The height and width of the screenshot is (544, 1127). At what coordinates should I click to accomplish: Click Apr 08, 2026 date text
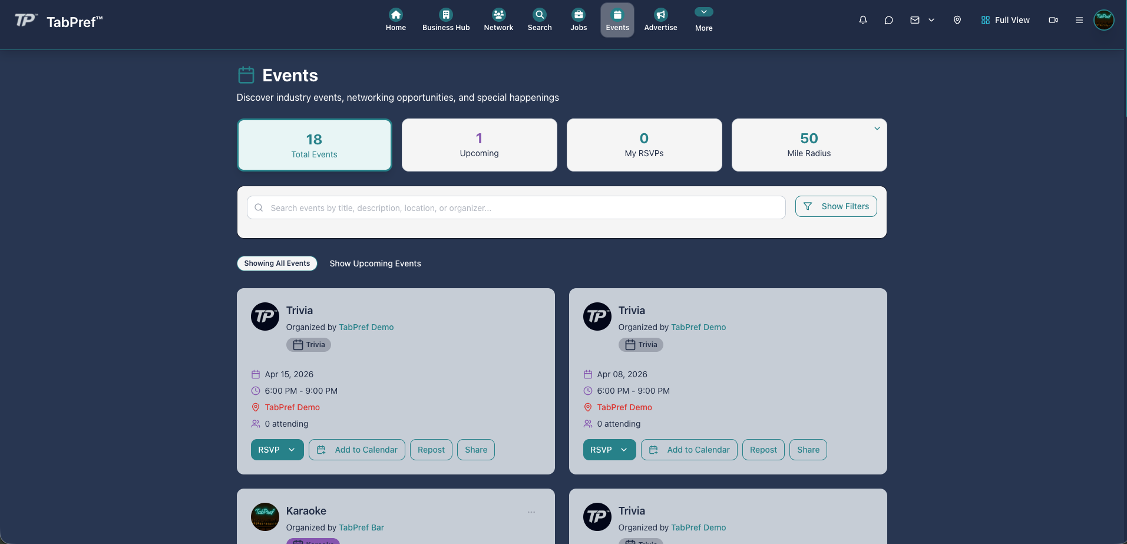point(622,374)
